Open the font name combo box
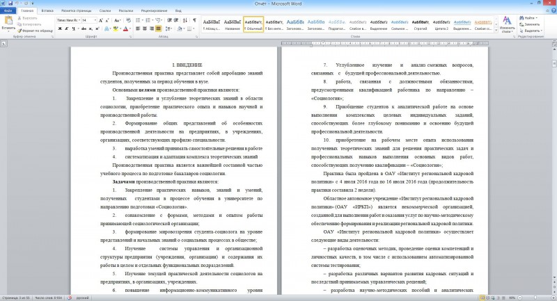The width and height of the screenshot is (557, 301). click(x=69, y=21)
